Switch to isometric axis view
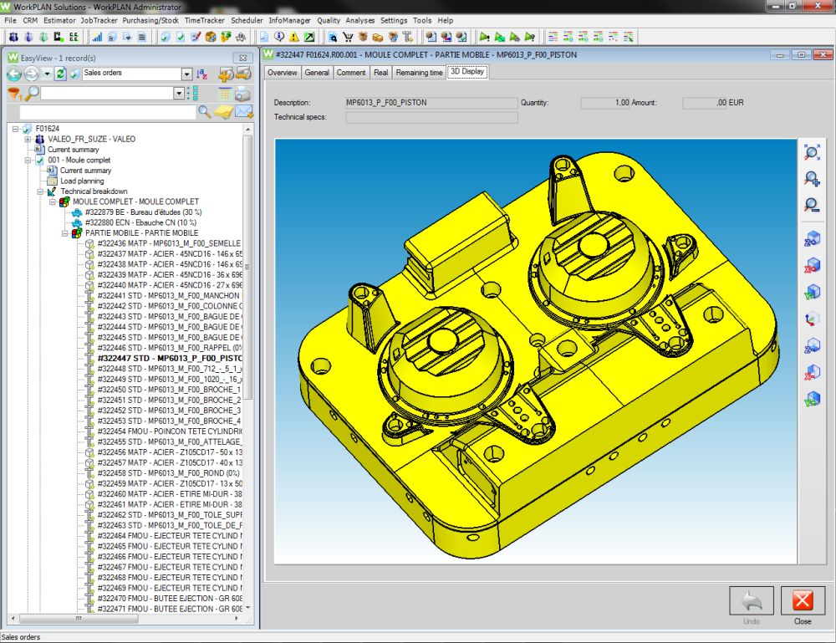The width and height of the screenshot is (836, 643). pos(812,319)
